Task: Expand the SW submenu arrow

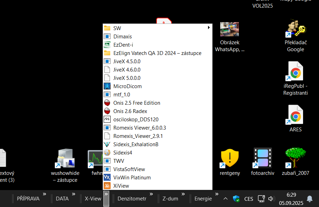Action: coord(209,28)
